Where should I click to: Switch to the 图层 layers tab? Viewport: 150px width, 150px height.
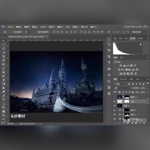[115, 79]
